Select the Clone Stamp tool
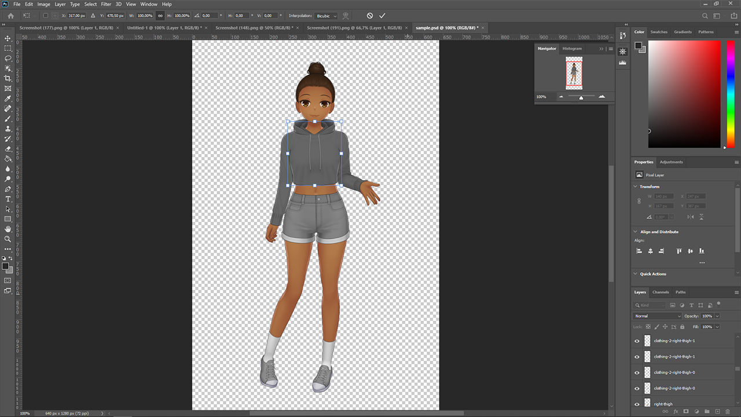This screenshot has height=417, width=741. [x=8, y=129]
